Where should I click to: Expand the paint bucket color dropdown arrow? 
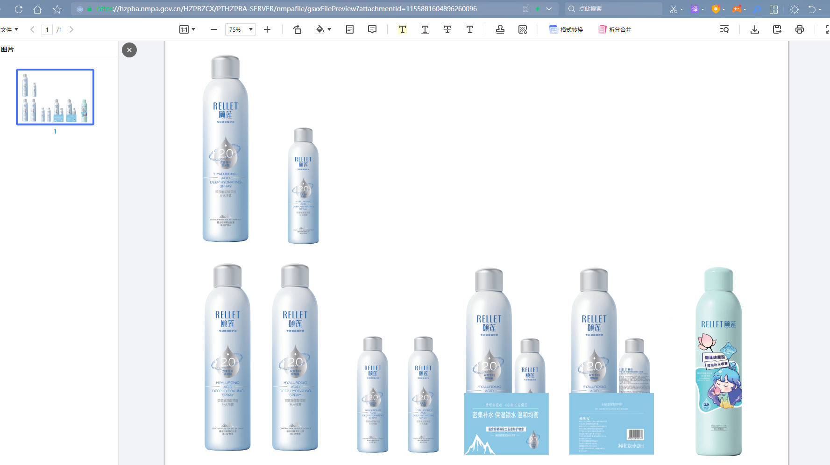pos(329,29)
